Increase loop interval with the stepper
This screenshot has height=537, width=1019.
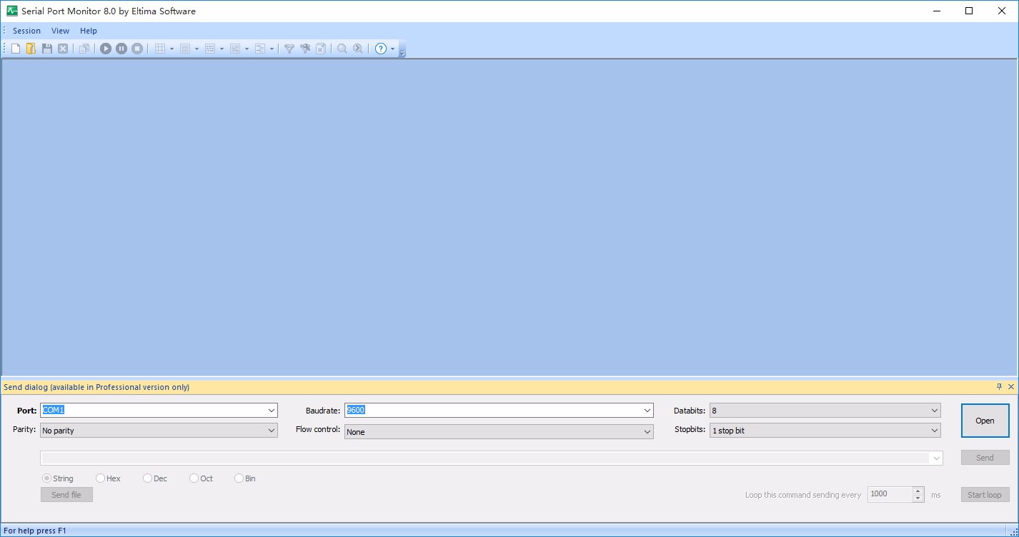click(x=918, y=491)
